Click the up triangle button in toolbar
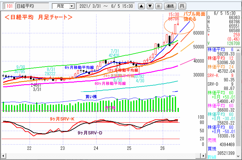Image resolution: width=242 pixels, height=160 pixels. coord(142,6)
